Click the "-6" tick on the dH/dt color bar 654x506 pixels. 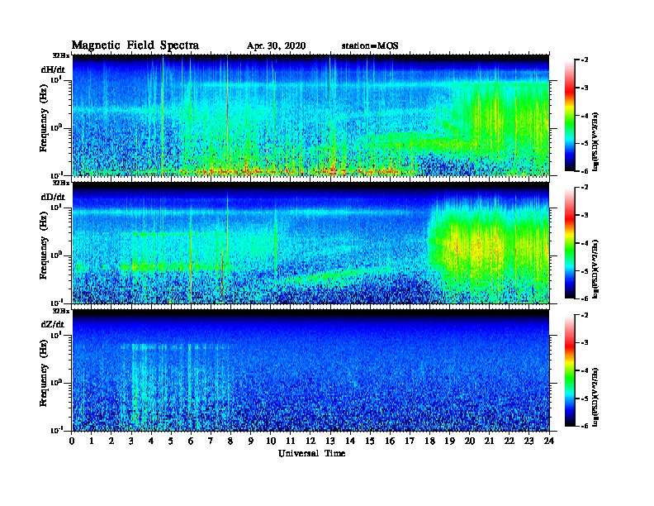pos(585,171)
